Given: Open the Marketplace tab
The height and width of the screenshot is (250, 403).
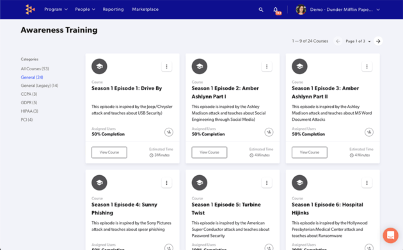Looking at the screenshot, I should click(145, 9).
